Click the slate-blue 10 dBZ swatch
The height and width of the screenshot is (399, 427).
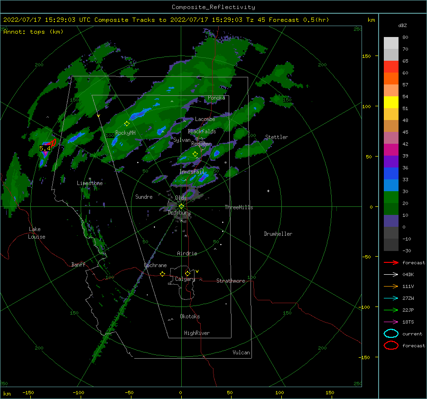click(391, 221)
